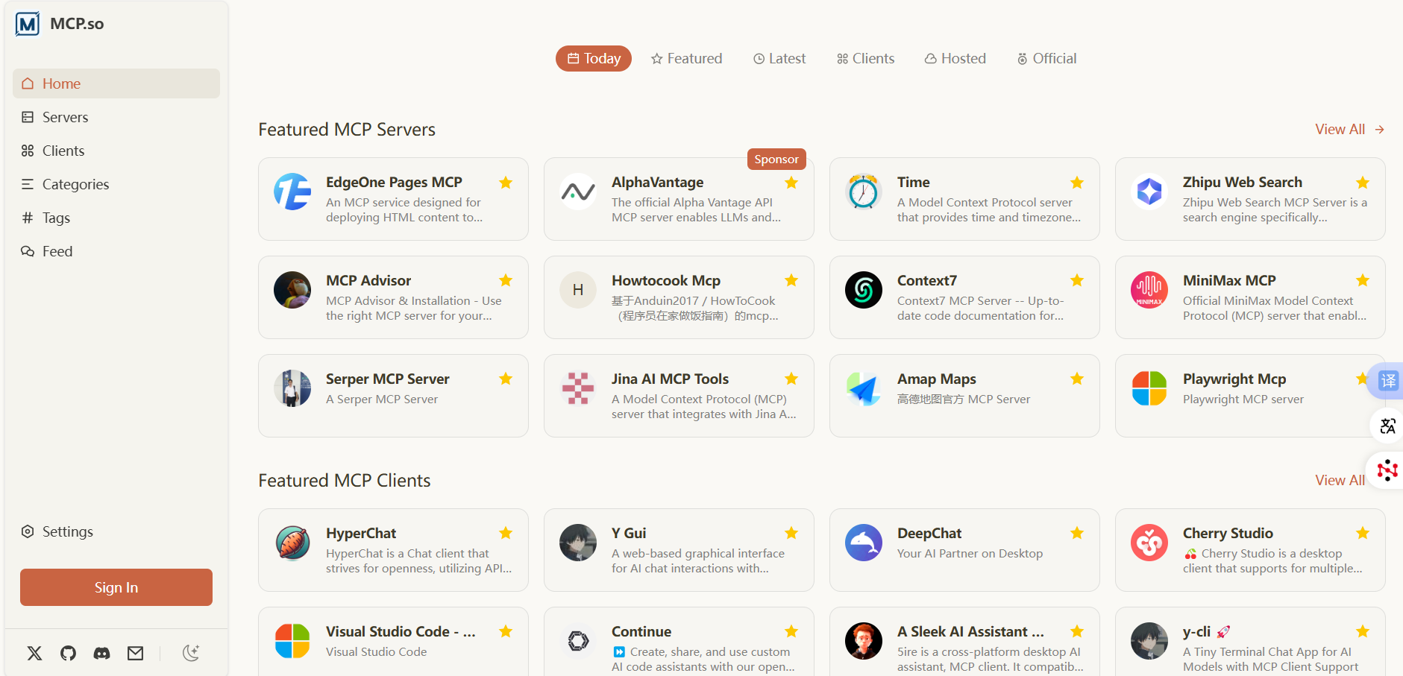Viewport: 1403px width, 676px height.
Task: Switch to the Featured tab
Action: [x=686, y=59]
